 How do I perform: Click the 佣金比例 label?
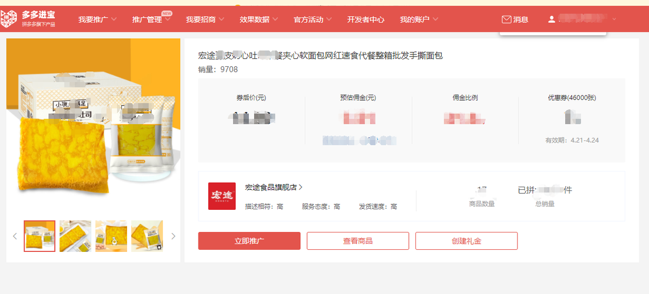tap(465, 98)
